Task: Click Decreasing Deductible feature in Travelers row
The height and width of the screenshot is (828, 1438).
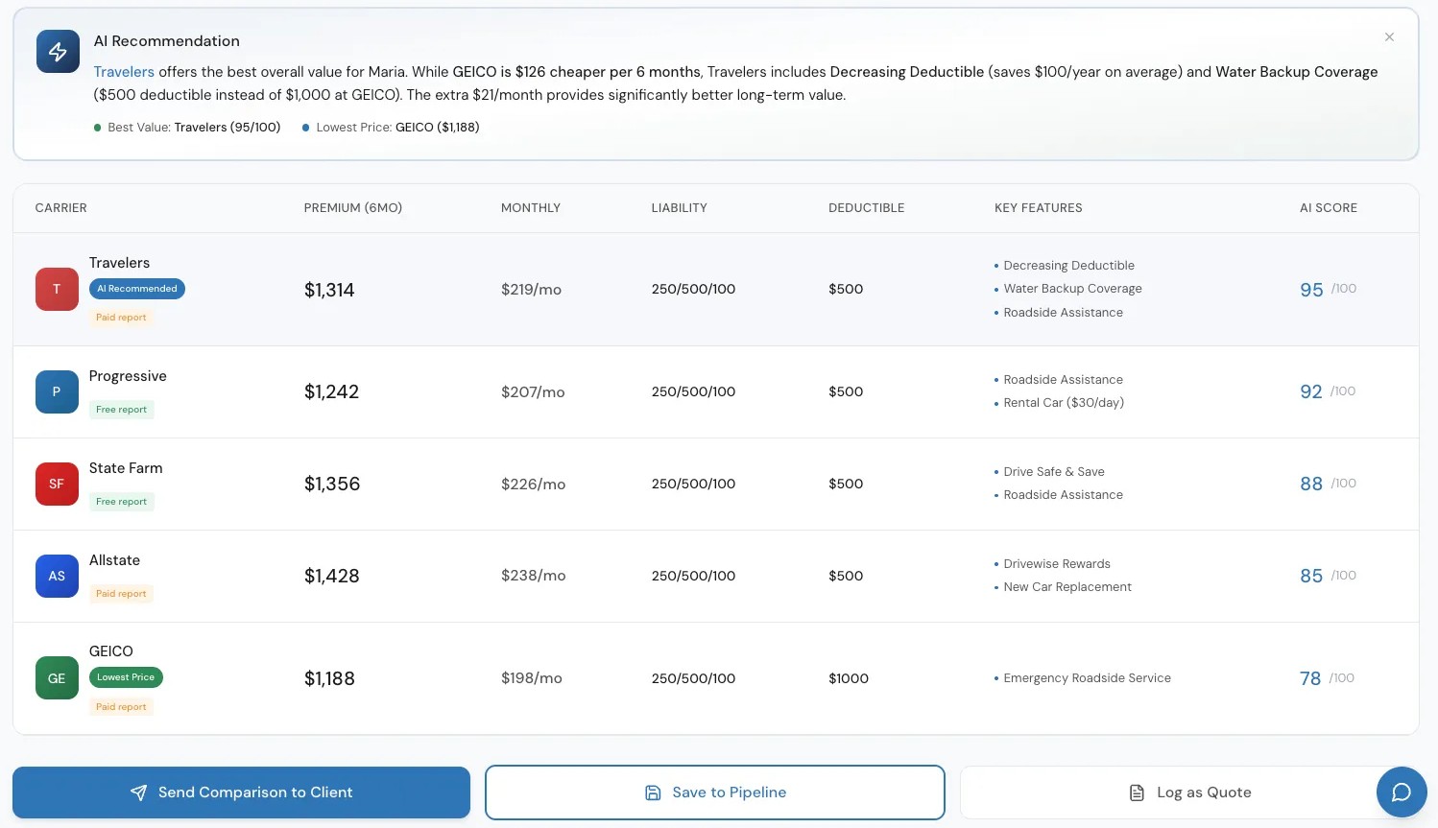Action: point(1069,266)
